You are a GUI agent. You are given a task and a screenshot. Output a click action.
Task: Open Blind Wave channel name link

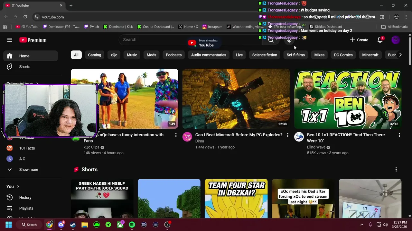(x=316, y=147)
